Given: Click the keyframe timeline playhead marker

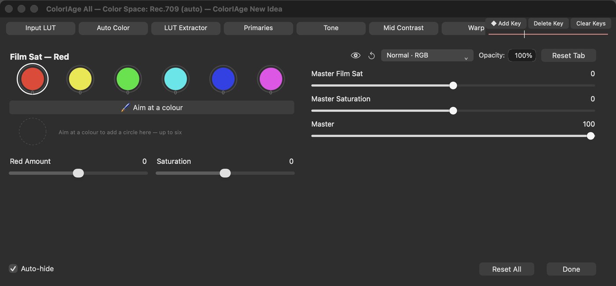Looking at the screenshot, I should [524, 34].
